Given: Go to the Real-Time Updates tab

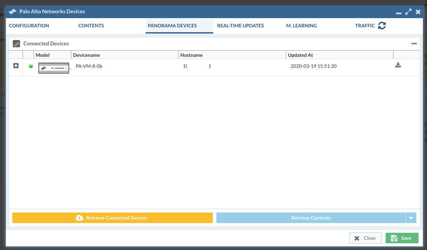Looking at the screenshot, I should (x=241, y=26).
